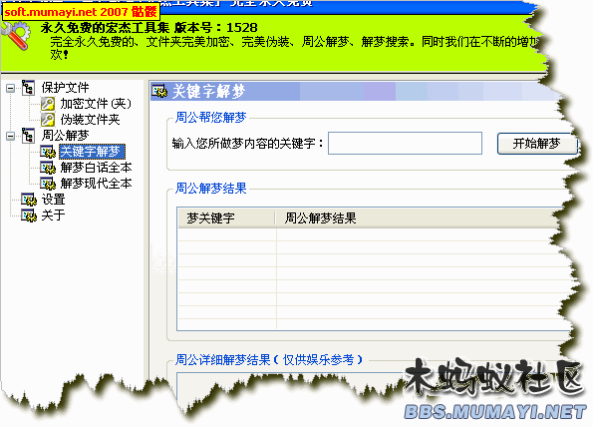Viewport: 593px width, 427px height.
Task: Click the 关于 about icon
Action: click(29, 215)
